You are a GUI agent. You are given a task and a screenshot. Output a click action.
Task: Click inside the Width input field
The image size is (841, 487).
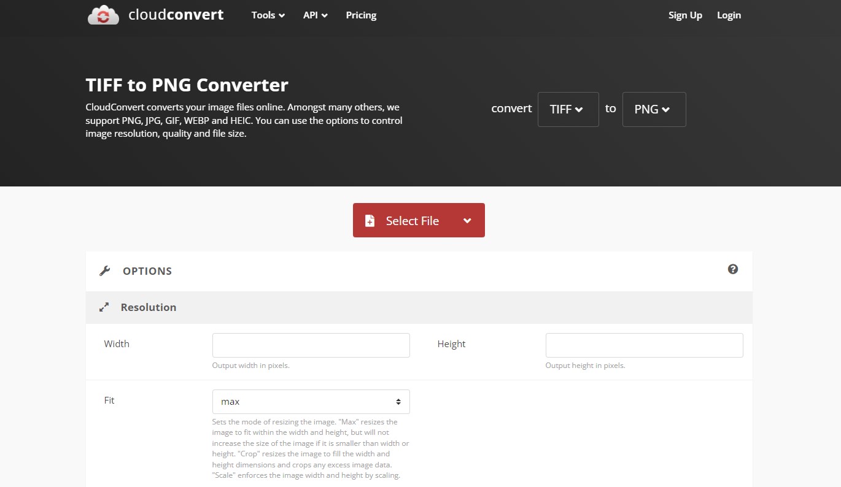[x=311, y=345]
